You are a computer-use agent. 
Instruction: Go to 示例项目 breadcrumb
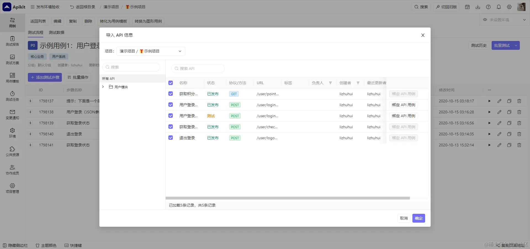pyautogui.click(x=136, y=7)
